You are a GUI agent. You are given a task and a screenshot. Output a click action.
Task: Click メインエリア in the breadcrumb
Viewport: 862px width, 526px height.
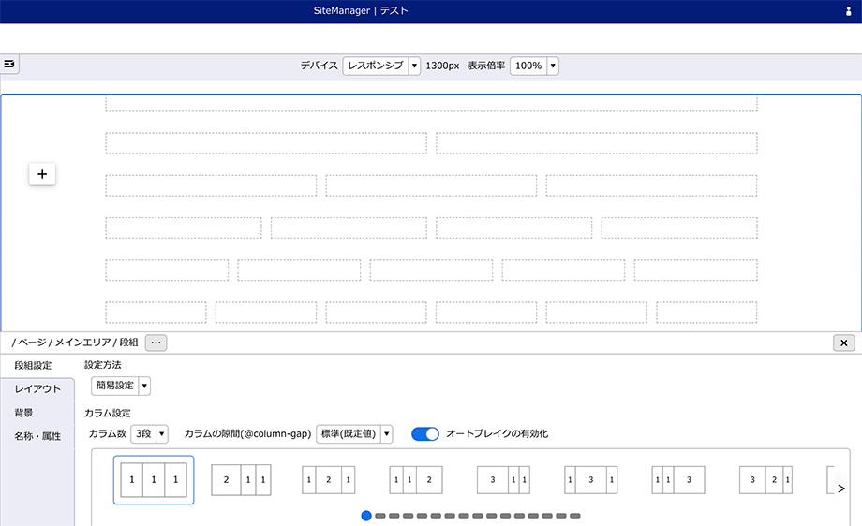[83, 343]
